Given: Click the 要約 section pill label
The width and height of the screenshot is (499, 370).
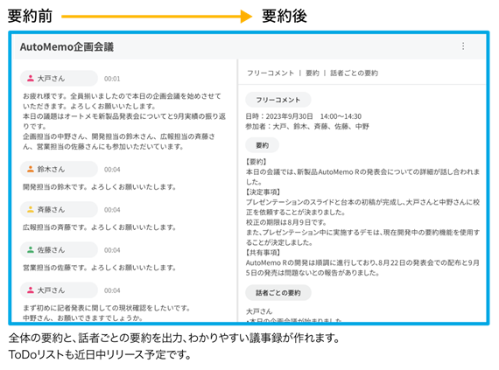Looking at the screenshot, I should click(x=263, y=145).
